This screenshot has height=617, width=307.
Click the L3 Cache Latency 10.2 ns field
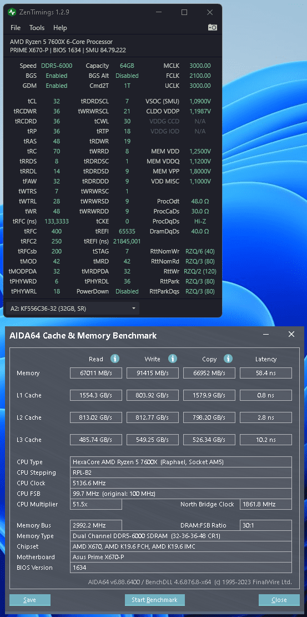tap(266, 440)
